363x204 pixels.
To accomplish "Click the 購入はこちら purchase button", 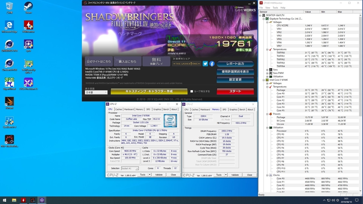I will tap(127, 61).
